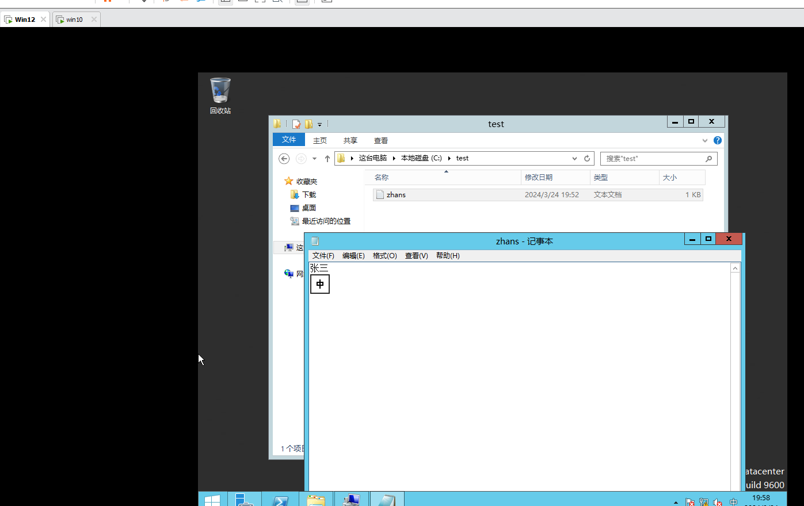Screen dimensions: 804x506
Task: Click date 2024/3/24 19:52 cell
Action: 551,195
